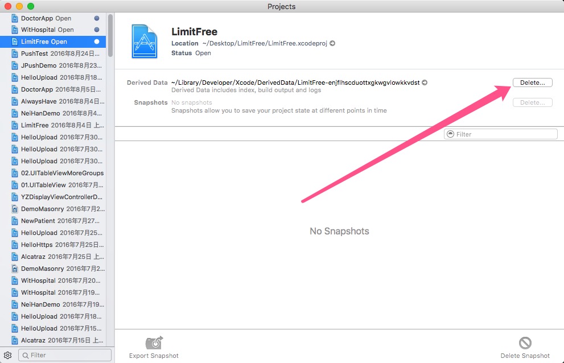This screenshot has width=564, height=363.
Task: Focus the sidebar projects Filter field
Action: (x=65, y=355)
